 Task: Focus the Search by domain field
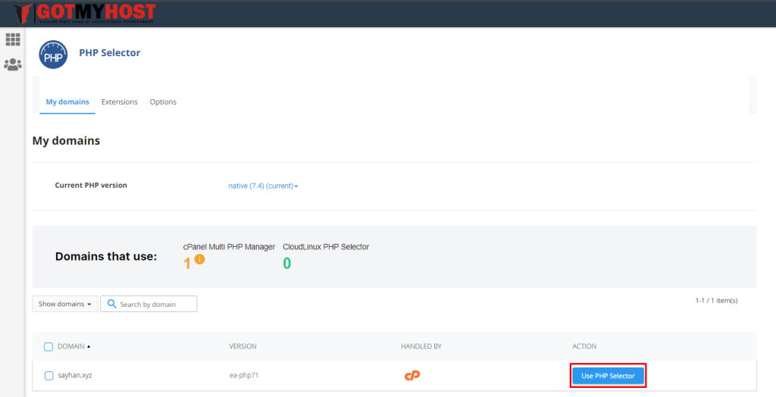(155, 304)
